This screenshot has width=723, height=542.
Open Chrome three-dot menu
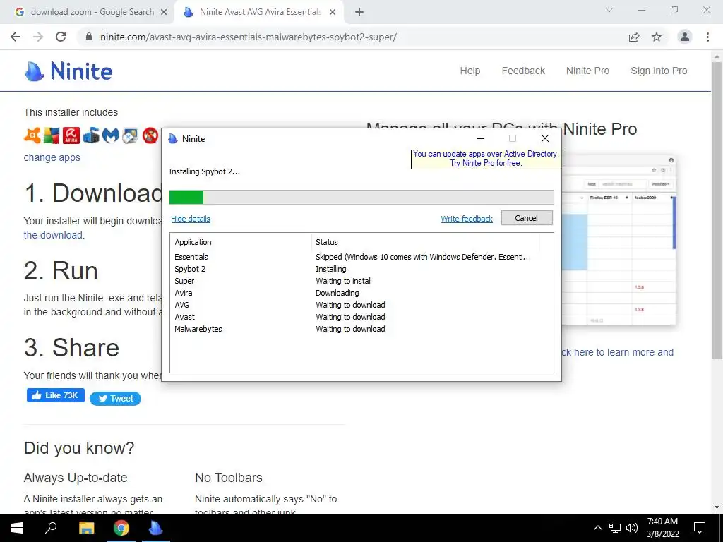[707, 37]
